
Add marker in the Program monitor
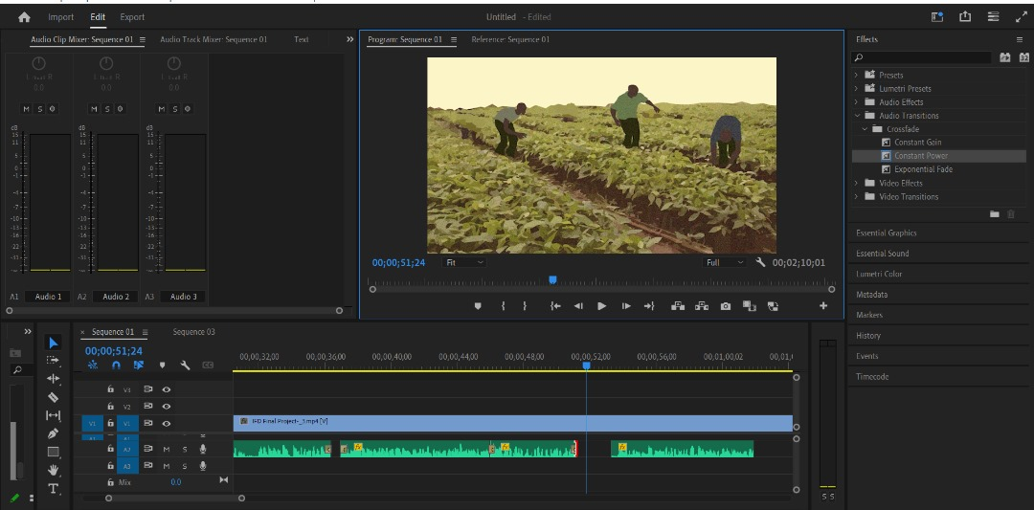coord(478,306)
